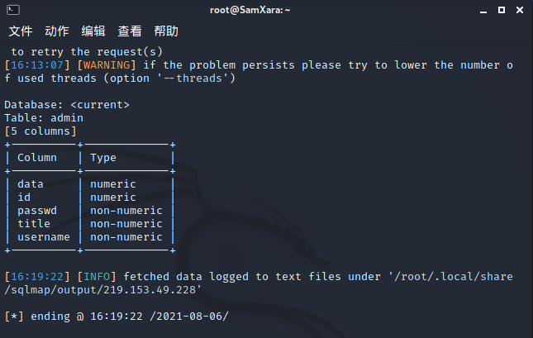Click the username column row
533x338 pixels.
[90, 237]
